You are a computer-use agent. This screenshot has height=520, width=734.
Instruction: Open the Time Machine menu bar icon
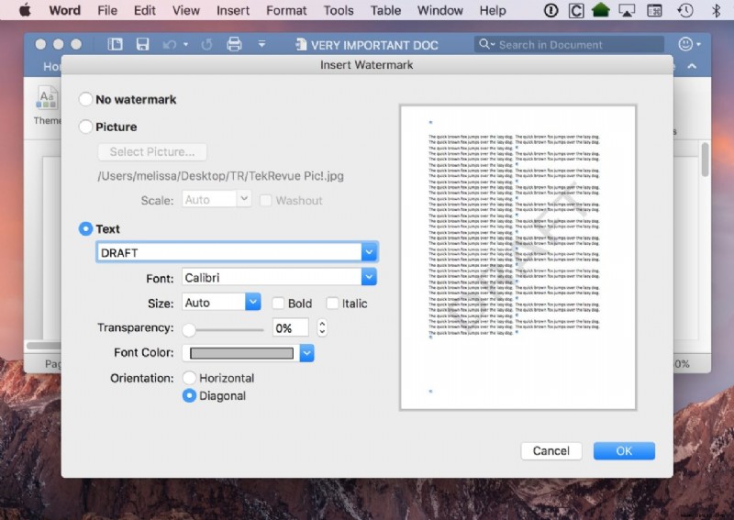click(685, 10)
